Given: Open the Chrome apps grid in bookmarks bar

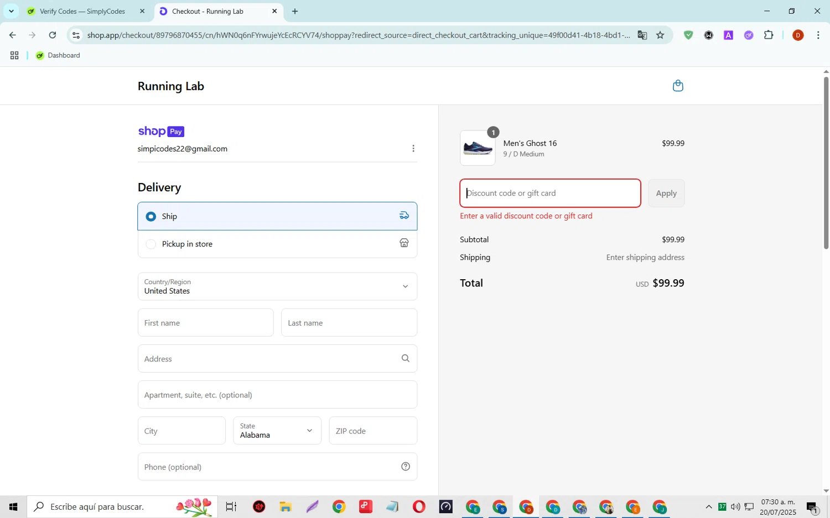Looking at the screenshot, I should [14, 55].
